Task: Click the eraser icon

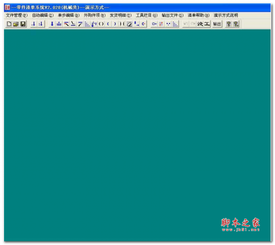Action: (x=129, y=24)
